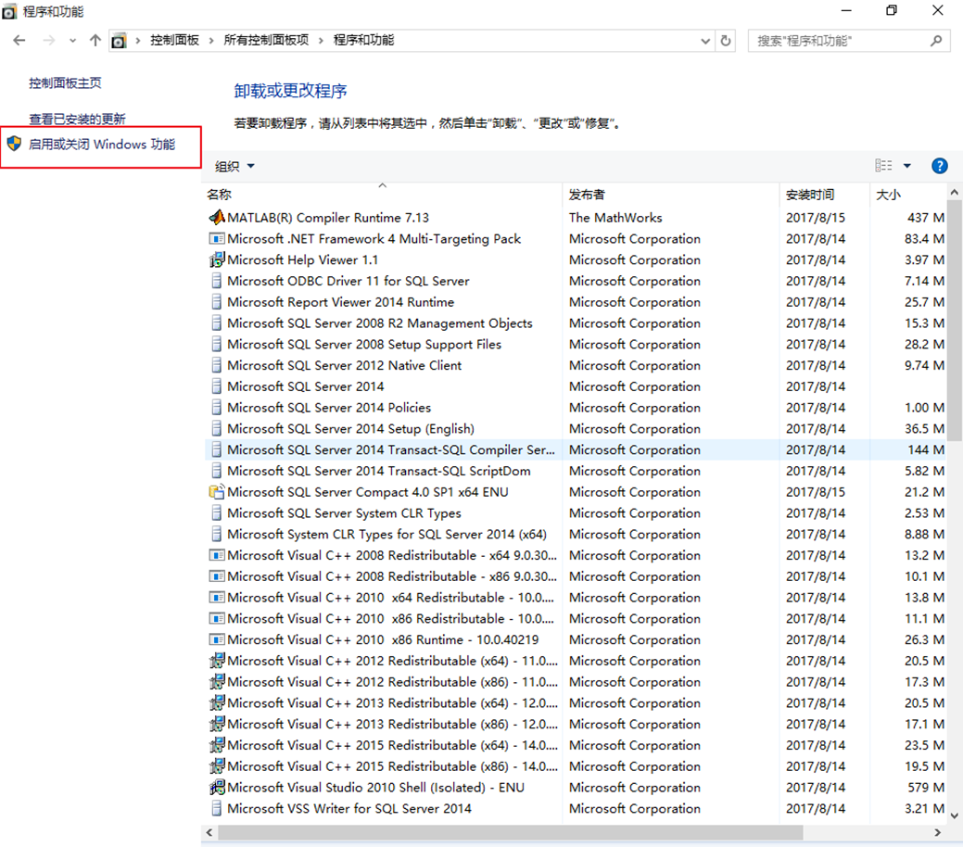Viewport: 963px width, 847px height.
Task: Click the MATLAB Compiler Runtime flame icon
Action: click(216, 218)
